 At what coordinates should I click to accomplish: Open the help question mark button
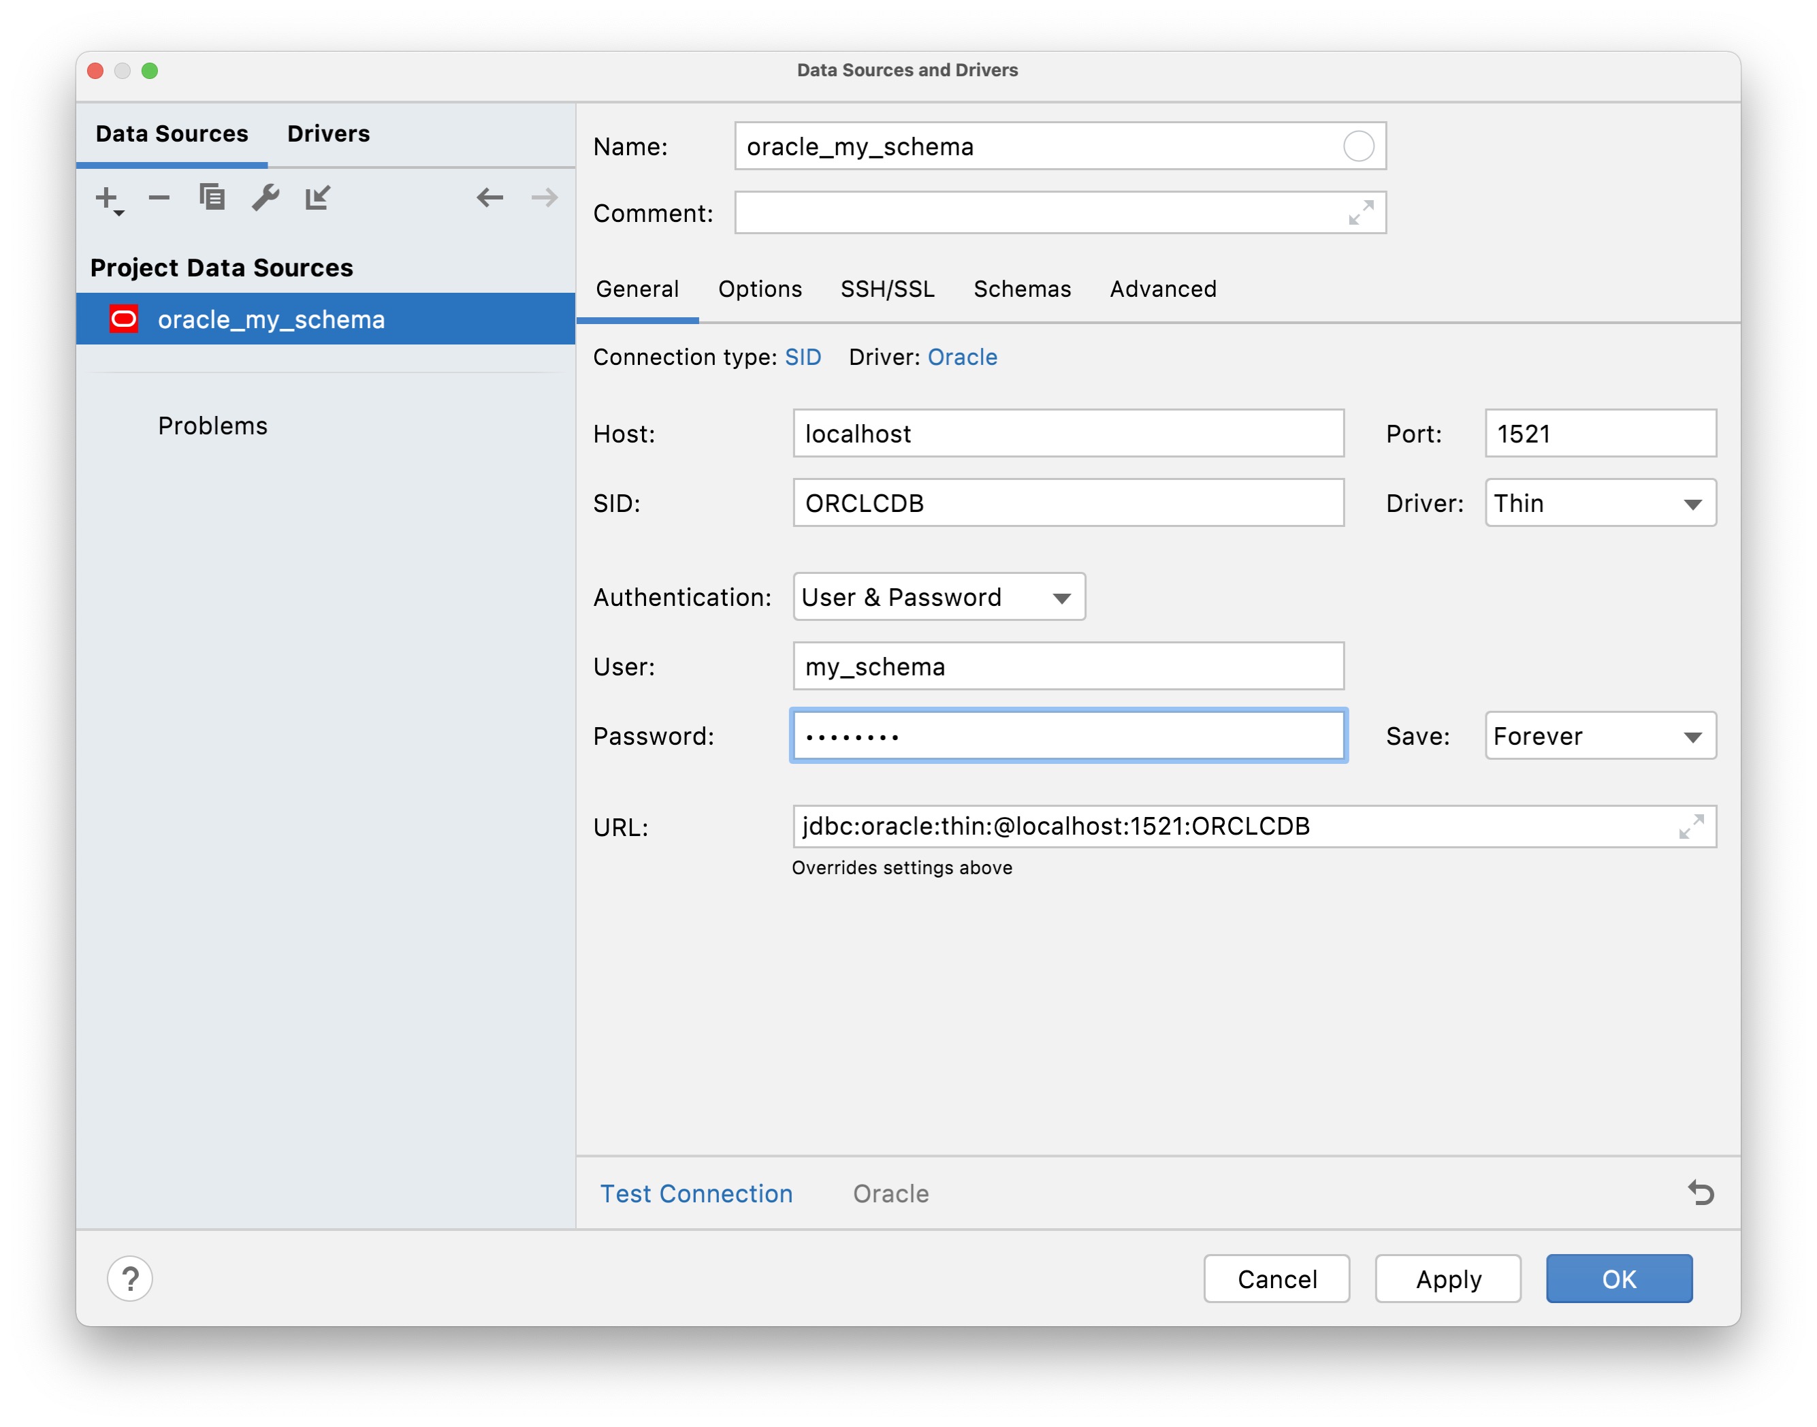(x=130, y=1279)
